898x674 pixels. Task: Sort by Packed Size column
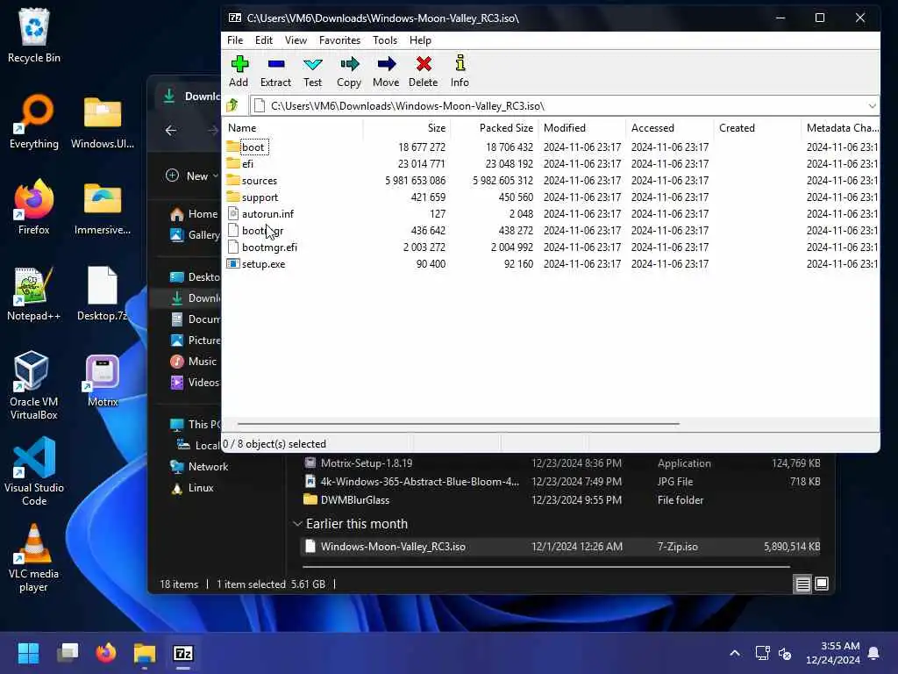click(495, 128)
